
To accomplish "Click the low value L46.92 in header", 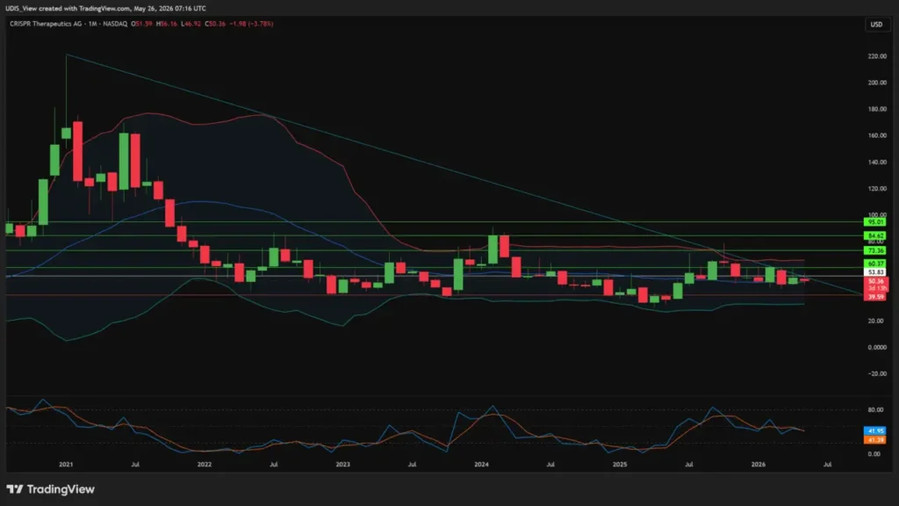I will (191, 24).
